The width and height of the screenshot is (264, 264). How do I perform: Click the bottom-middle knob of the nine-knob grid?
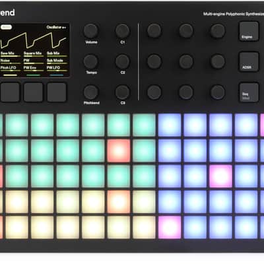pos(186,92)
